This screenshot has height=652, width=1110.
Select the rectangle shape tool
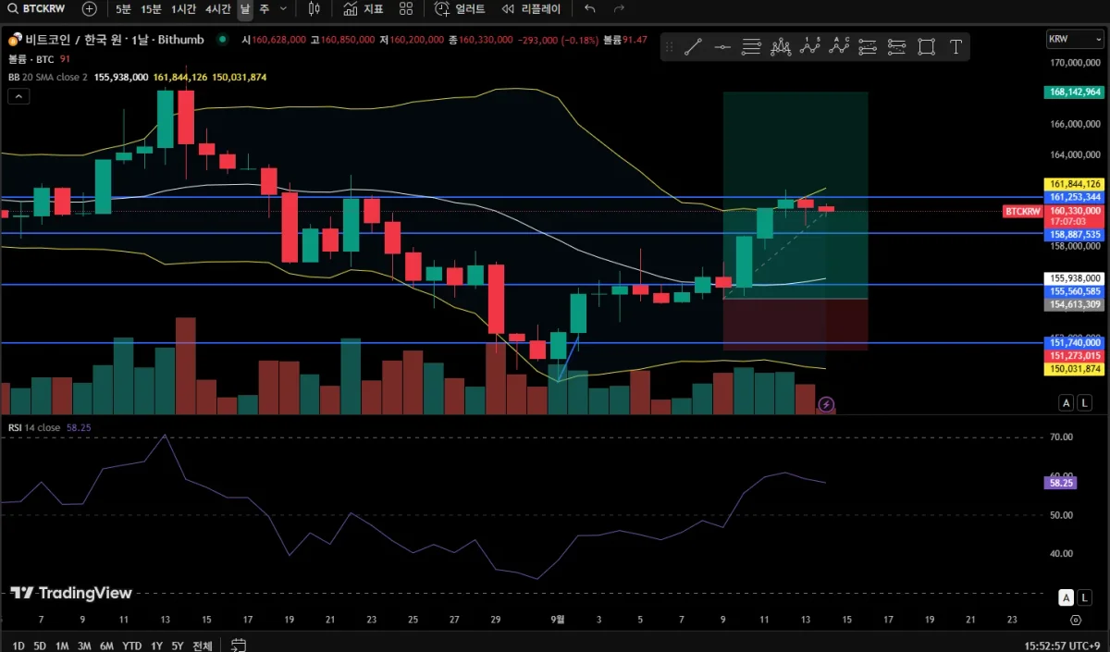click(x=926, y=47)
